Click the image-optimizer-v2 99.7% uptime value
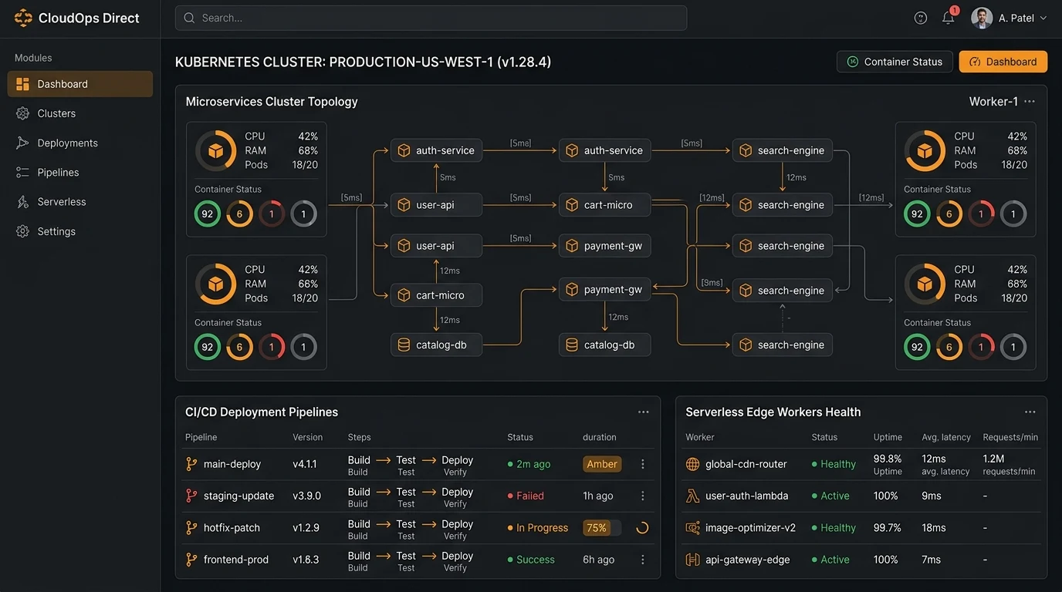 (887, 528)
